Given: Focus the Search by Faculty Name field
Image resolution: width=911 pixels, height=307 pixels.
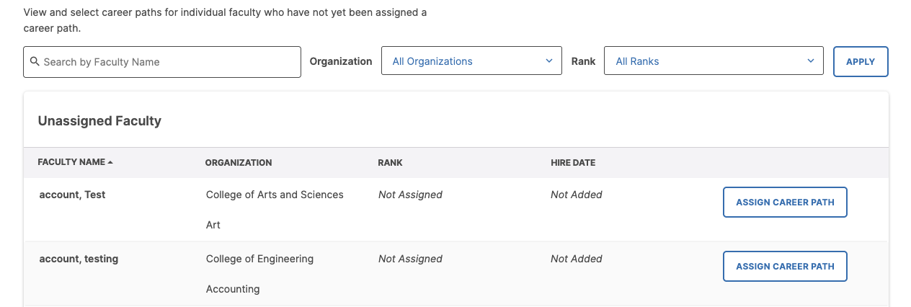Looking at the screenshot, I should pyautogui.click(x=162, y=62).
